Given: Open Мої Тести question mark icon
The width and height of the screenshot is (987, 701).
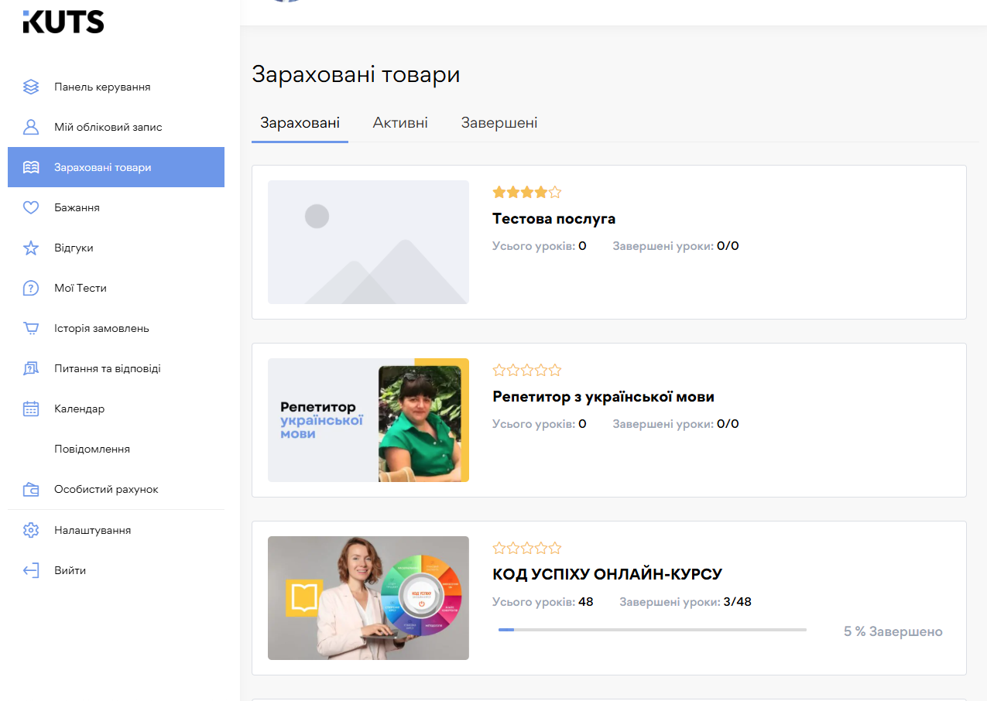Looking at the screenshot, I should [x=30, y=288].
